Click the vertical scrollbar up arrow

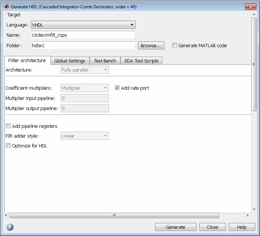[x=254, y=14]
